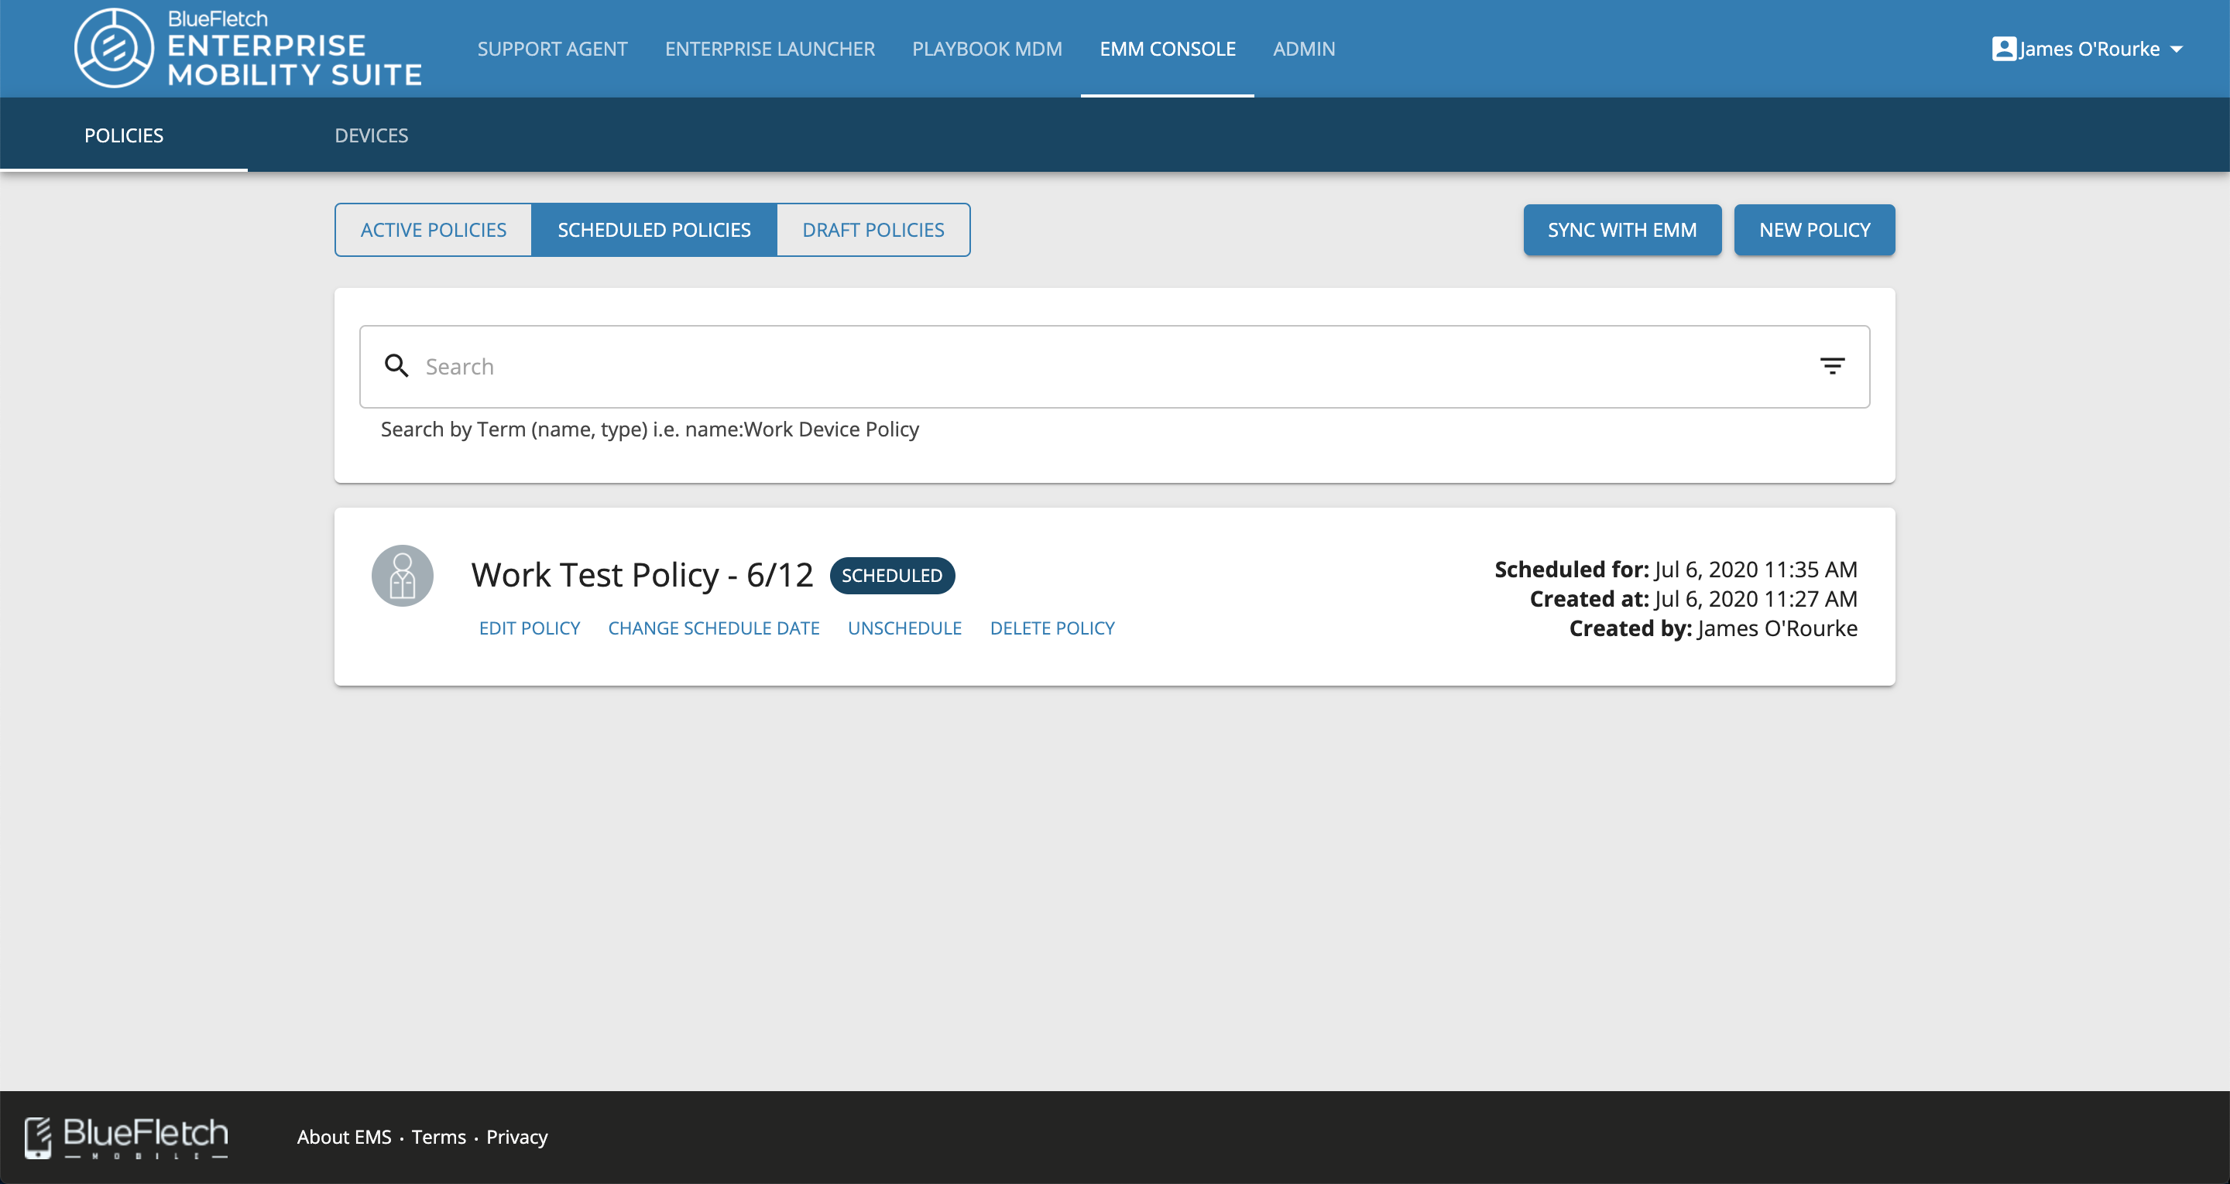The width and height of the screenshot is (2230, 1184).
Task: Open the Enterprise Launcher menu
Action: coord(770,49)
